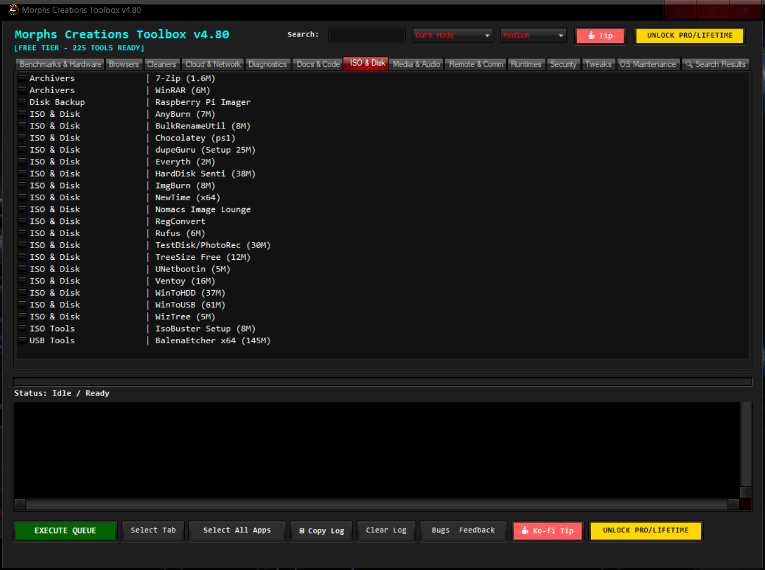Click the Tip button beside the Medium dropdown
Image resolution: width=765 pixels, height=570 pixels.
pyautogui.click(x=600, y=36)
